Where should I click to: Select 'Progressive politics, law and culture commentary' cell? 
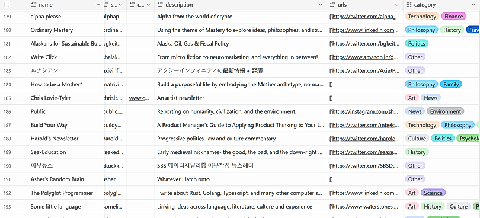click(x=241, y=139)
